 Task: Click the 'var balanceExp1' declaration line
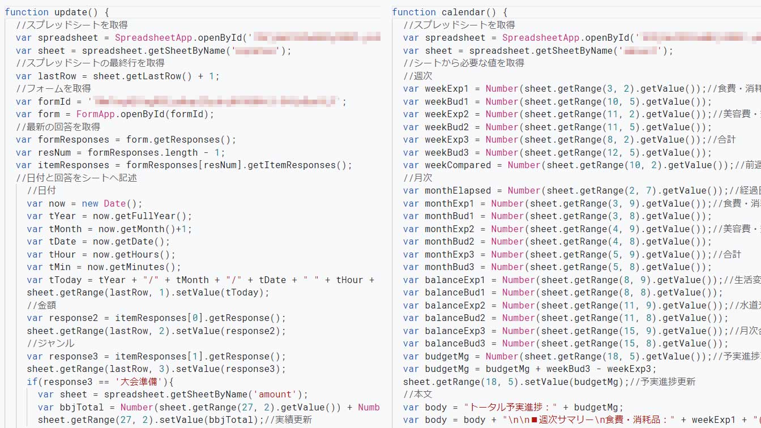pyautogui.click(x=582, y=280)
